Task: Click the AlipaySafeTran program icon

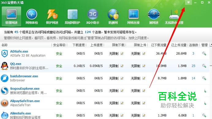Action: click(5, 103)
